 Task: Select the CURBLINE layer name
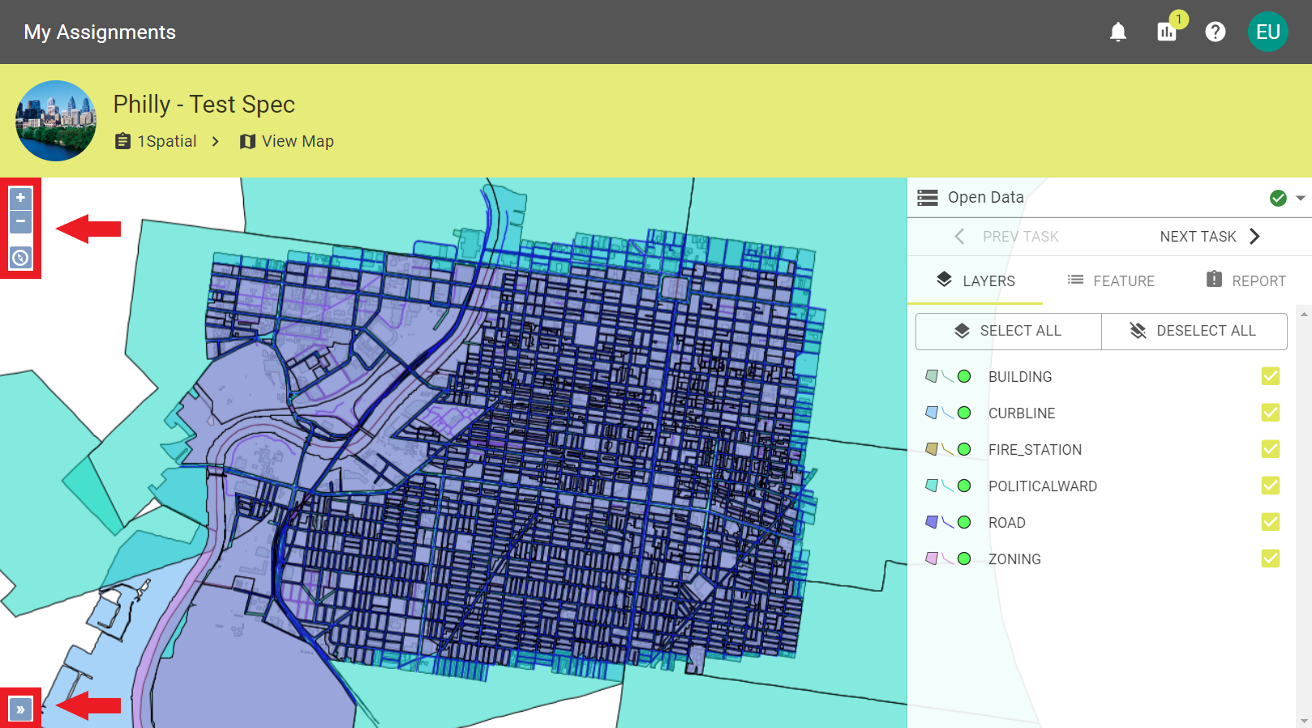click(1022, 413)
